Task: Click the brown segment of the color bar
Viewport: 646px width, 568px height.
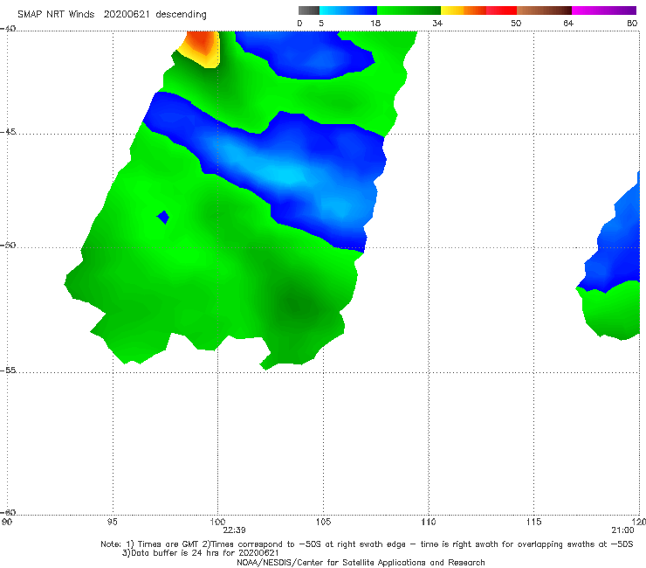Action: 544,10
